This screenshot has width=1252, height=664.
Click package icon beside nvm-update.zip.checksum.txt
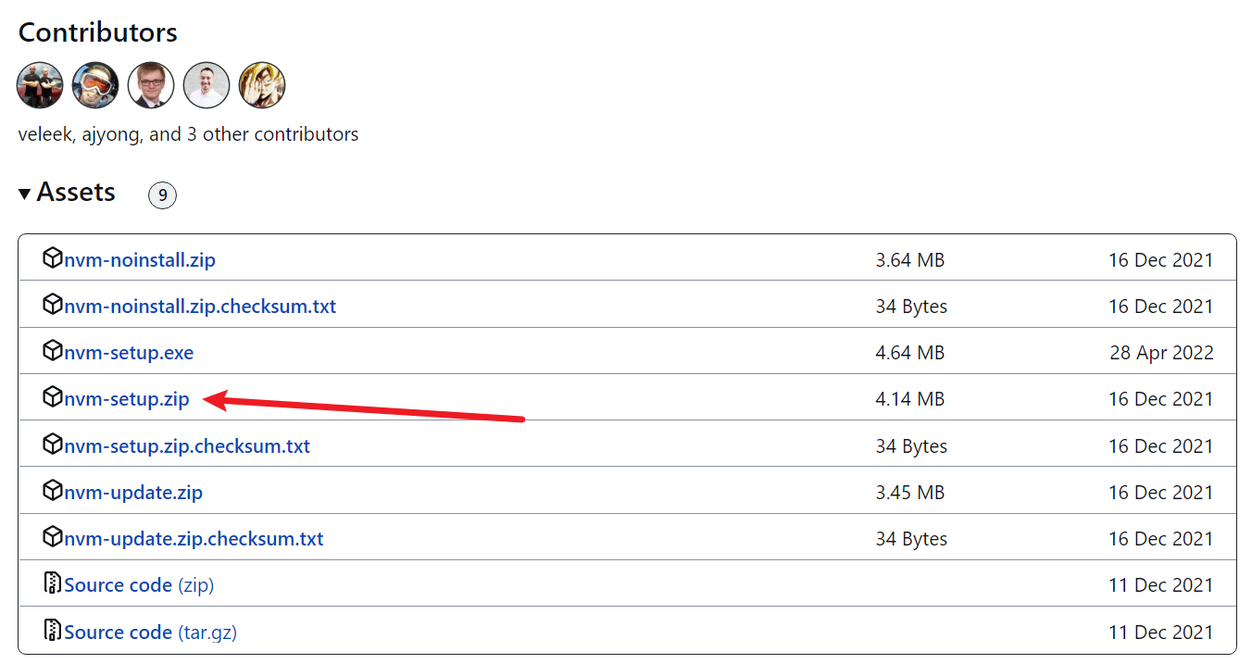(x=53, y=537)
